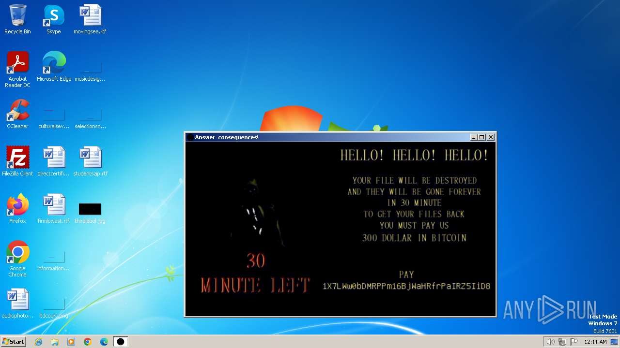The width and height of the screenshot is (620, 348).
Task: Select the firmlowest.rtf document
Action: pyautogui.click(x=54, y=208)
